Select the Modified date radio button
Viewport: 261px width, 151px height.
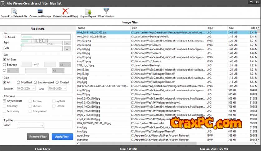tap(19, 82)
